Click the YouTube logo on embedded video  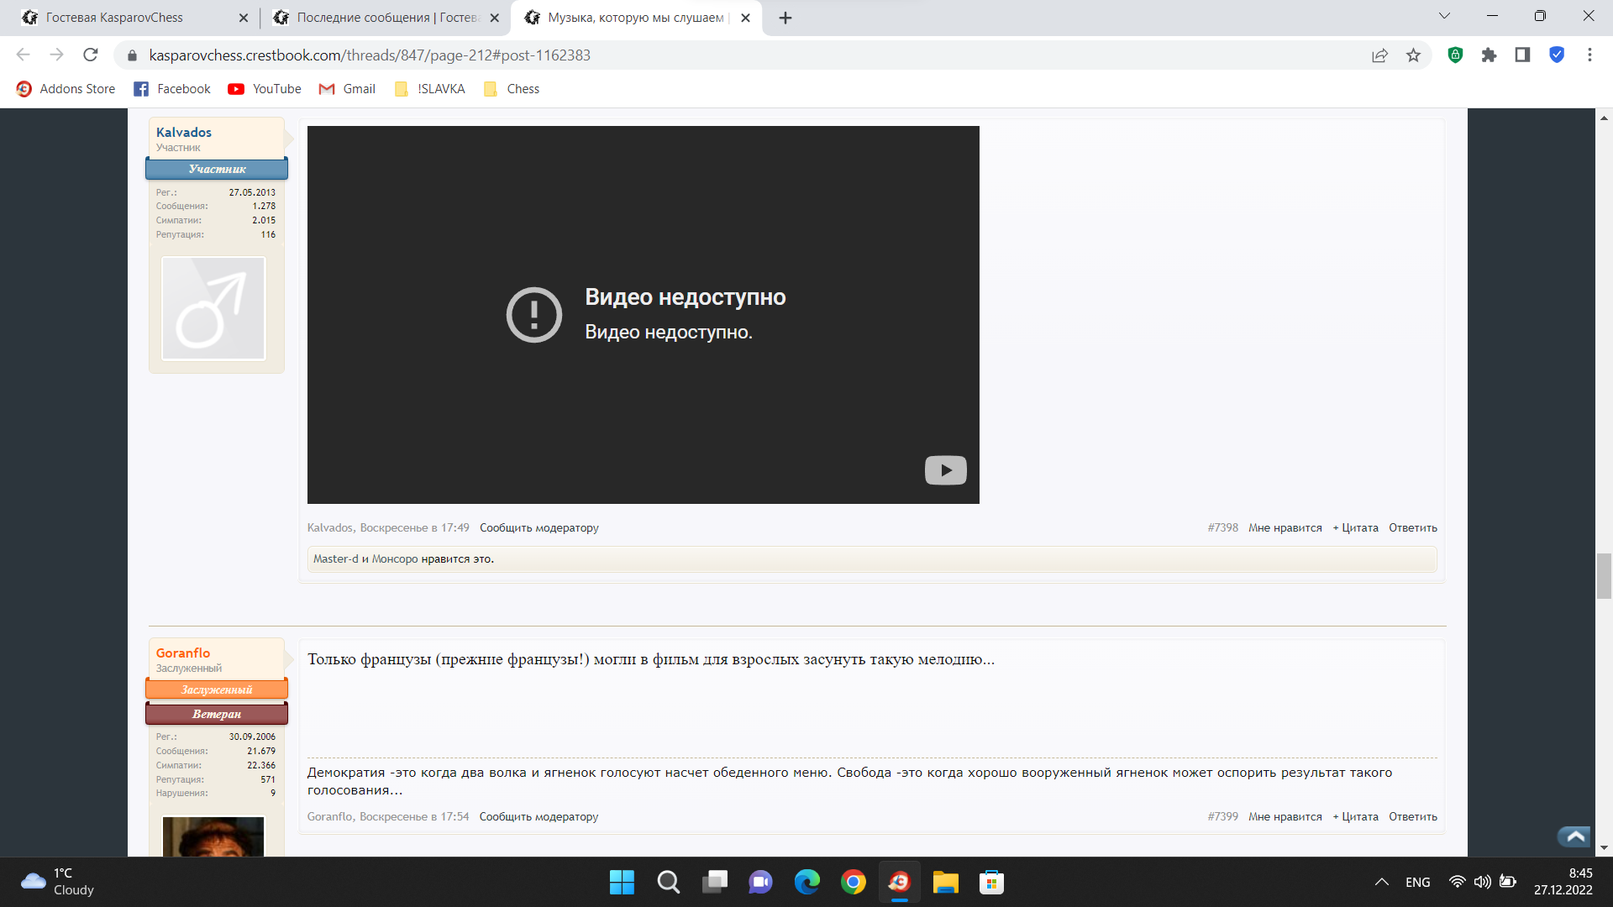click(945, 470)
